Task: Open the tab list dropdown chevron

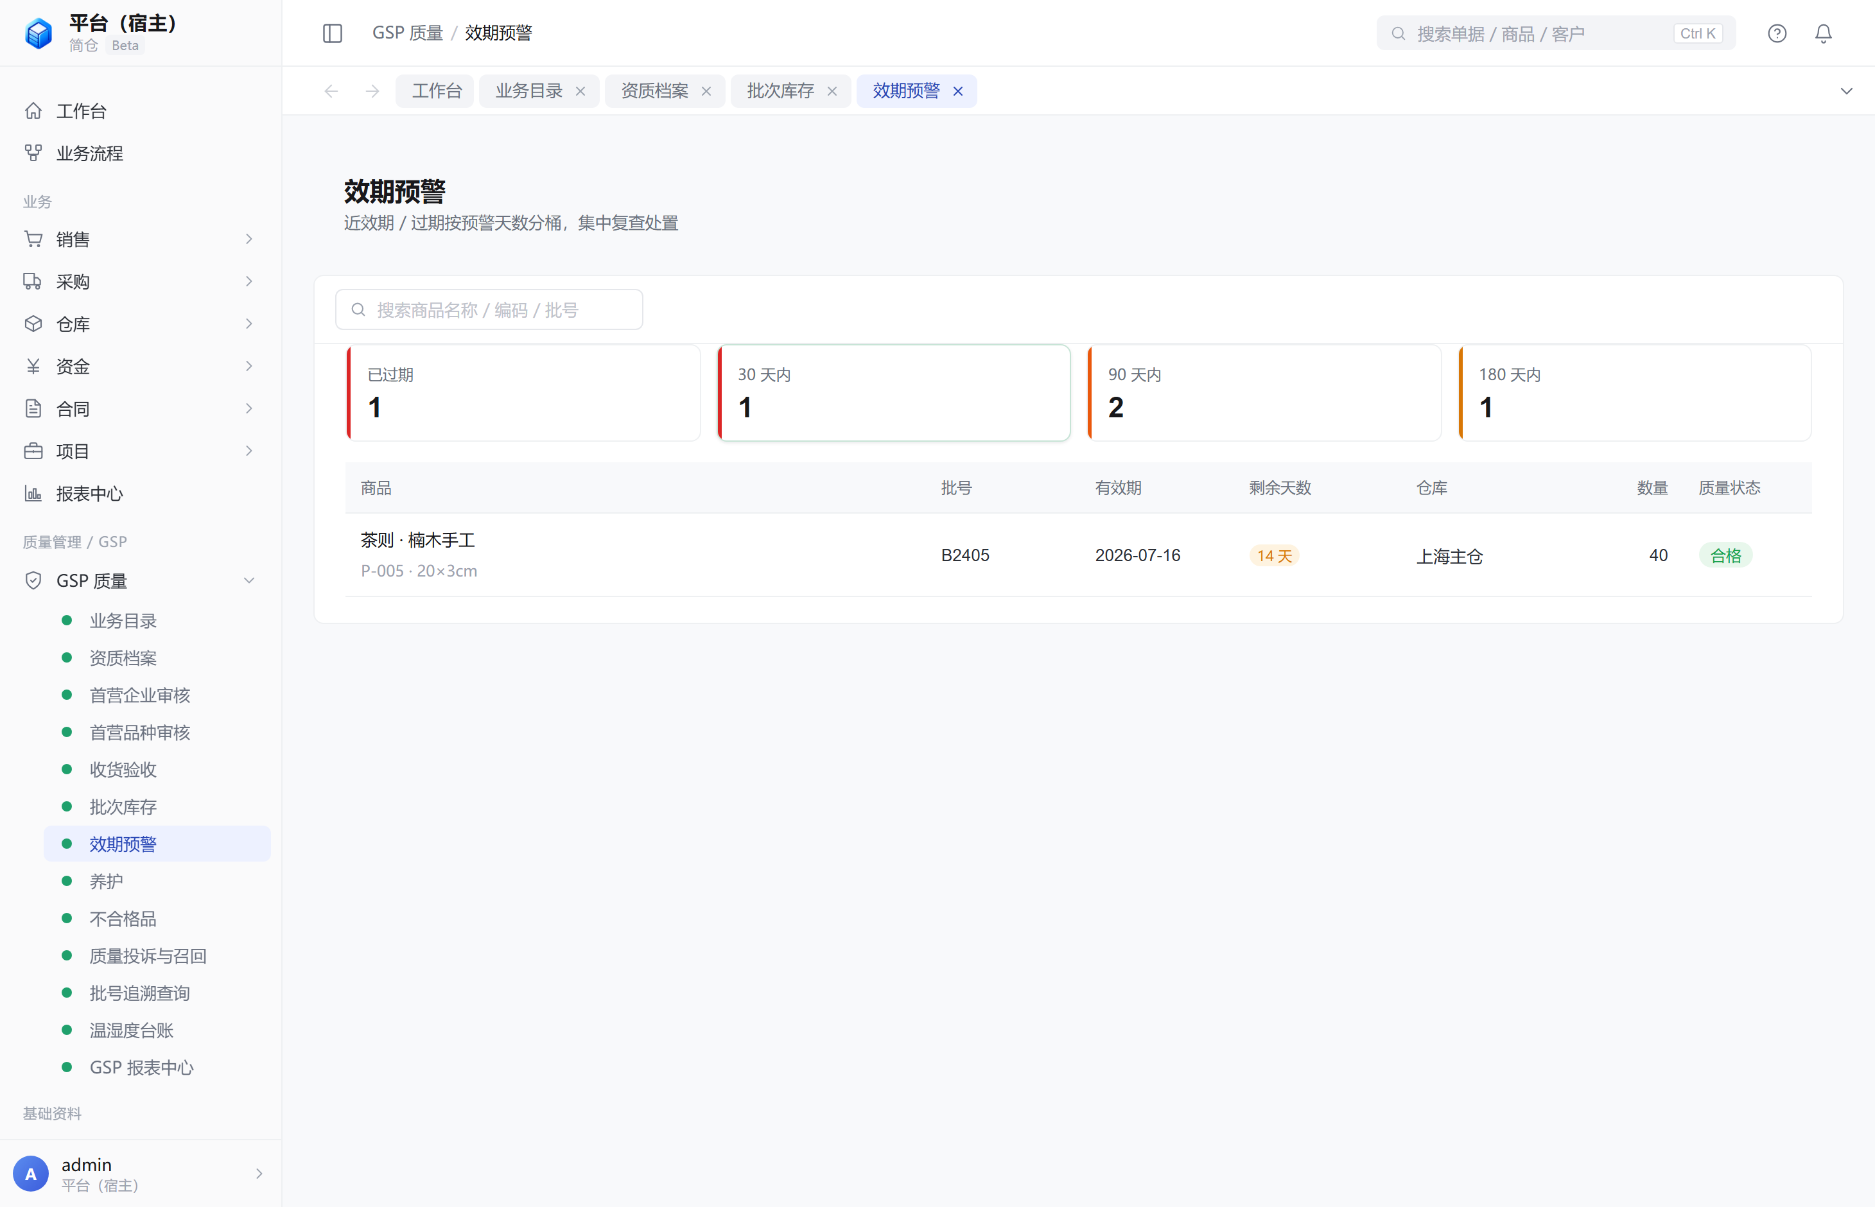Action: click(1846, 91)
